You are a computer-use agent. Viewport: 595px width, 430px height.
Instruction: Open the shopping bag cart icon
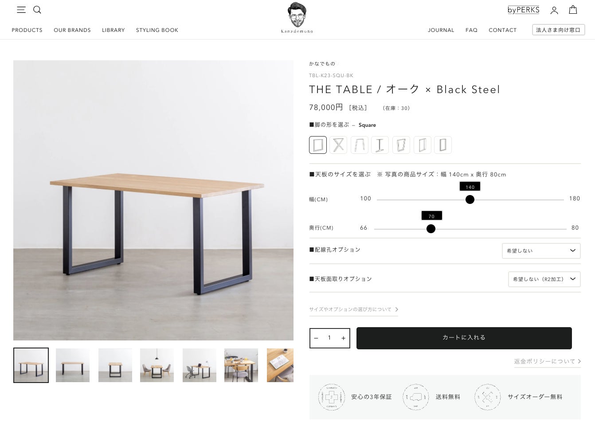[x=573, y=10]
